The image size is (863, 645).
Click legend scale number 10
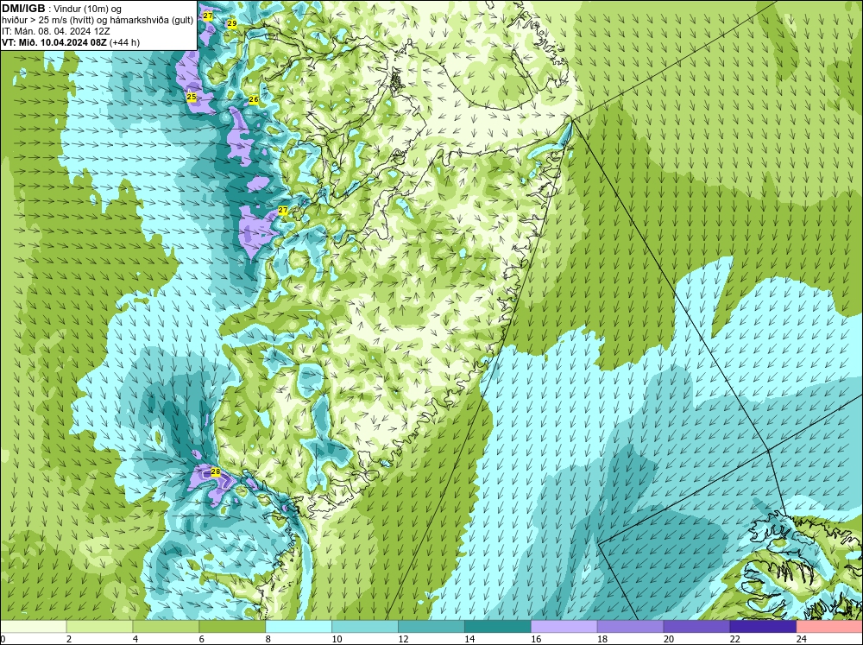point(337,639)
